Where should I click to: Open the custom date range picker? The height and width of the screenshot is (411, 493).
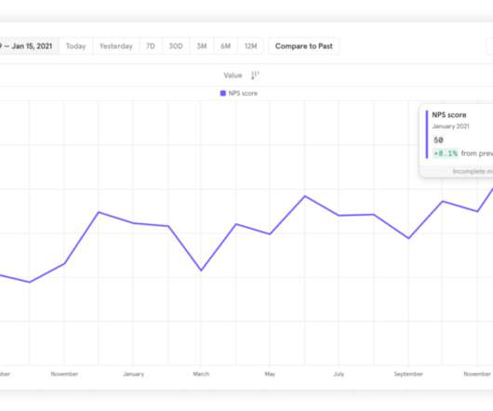29,46
